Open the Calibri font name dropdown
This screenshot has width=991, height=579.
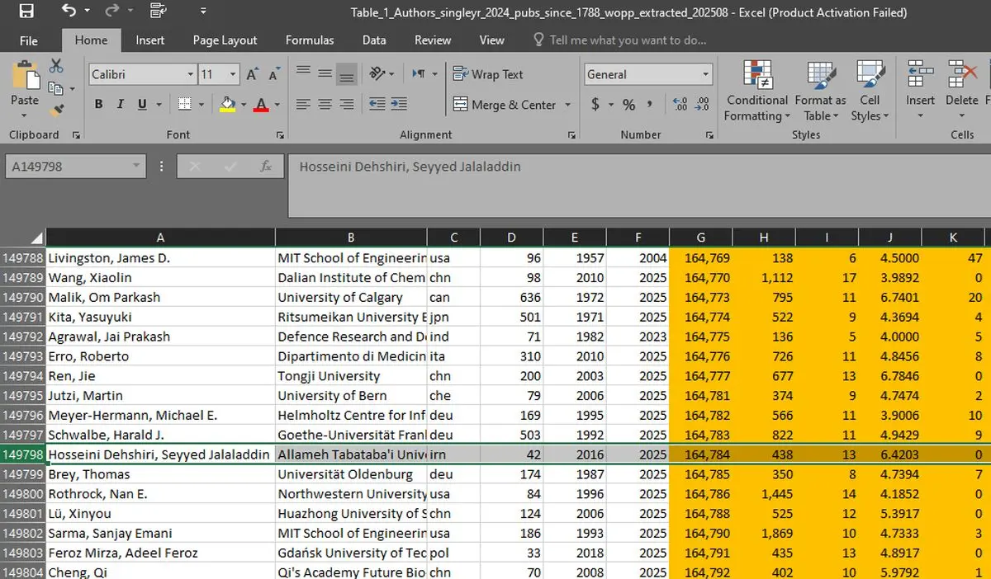(191, 74)
